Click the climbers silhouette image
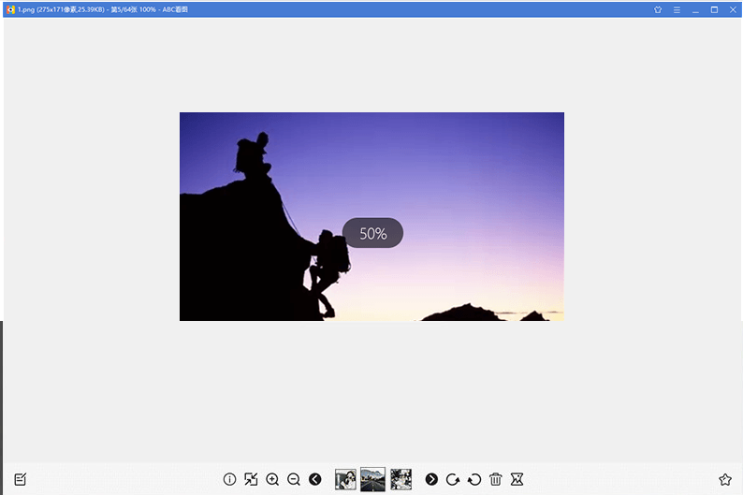 [x=371, y=216]
